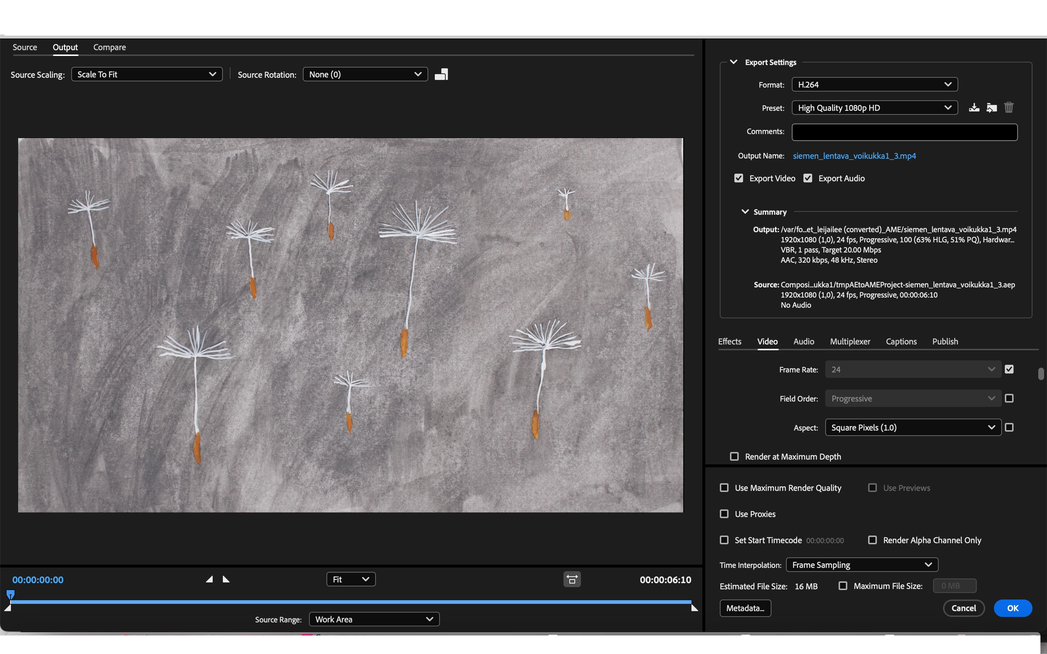Click the playhead marker on the timeline
1047x654 pixels.
pyautogui.click(x=11, y=594)
